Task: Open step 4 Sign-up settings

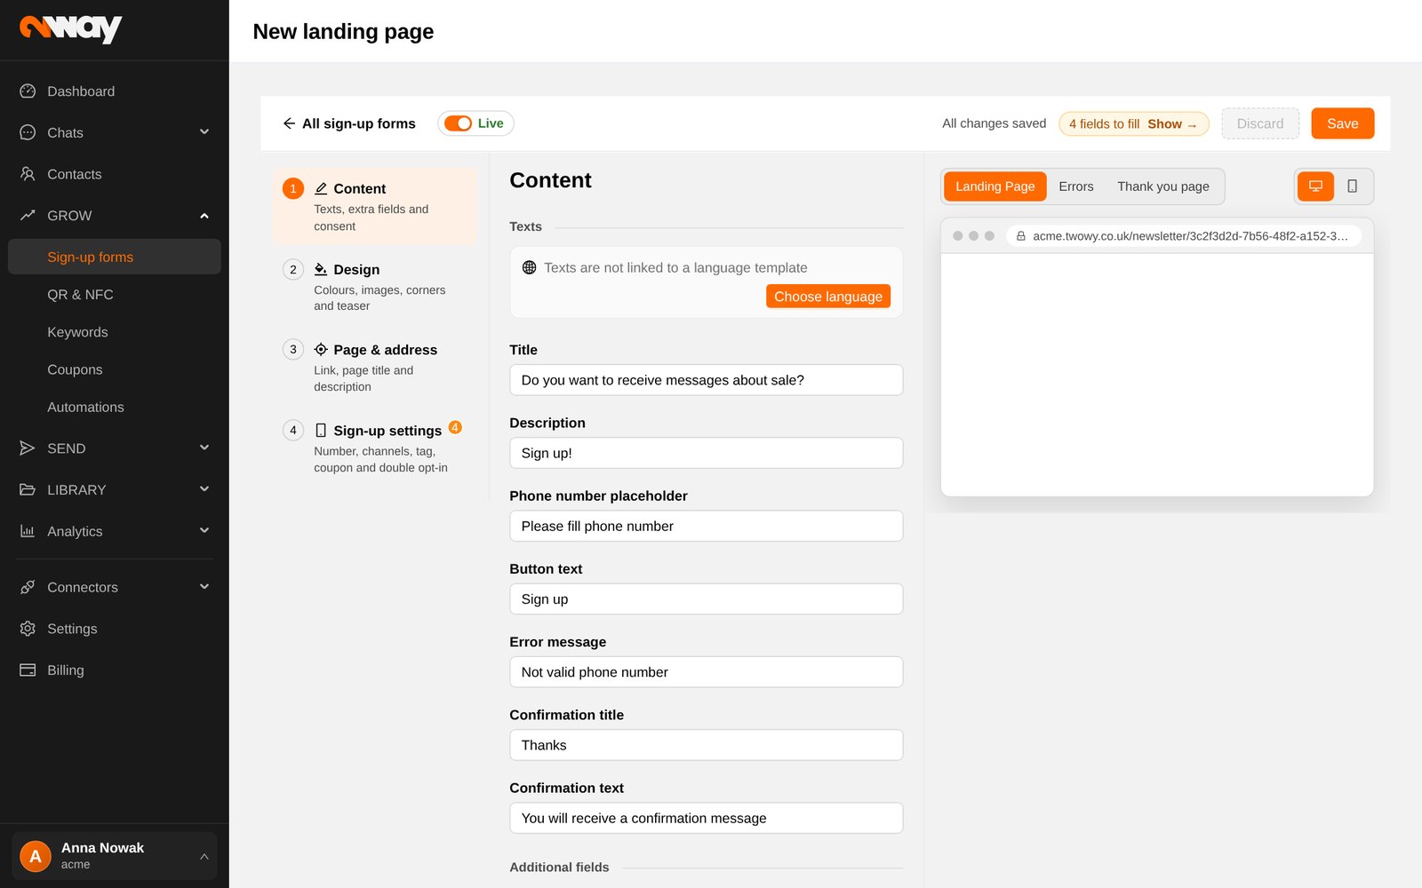Action: (x=375, y=448)
